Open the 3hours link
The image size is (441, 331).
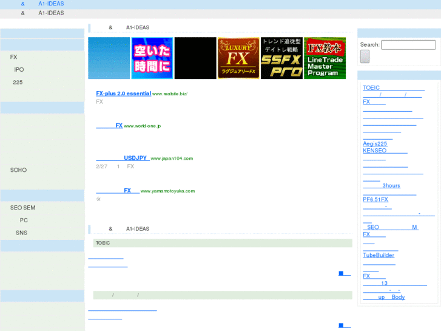[x=382, y=185]
